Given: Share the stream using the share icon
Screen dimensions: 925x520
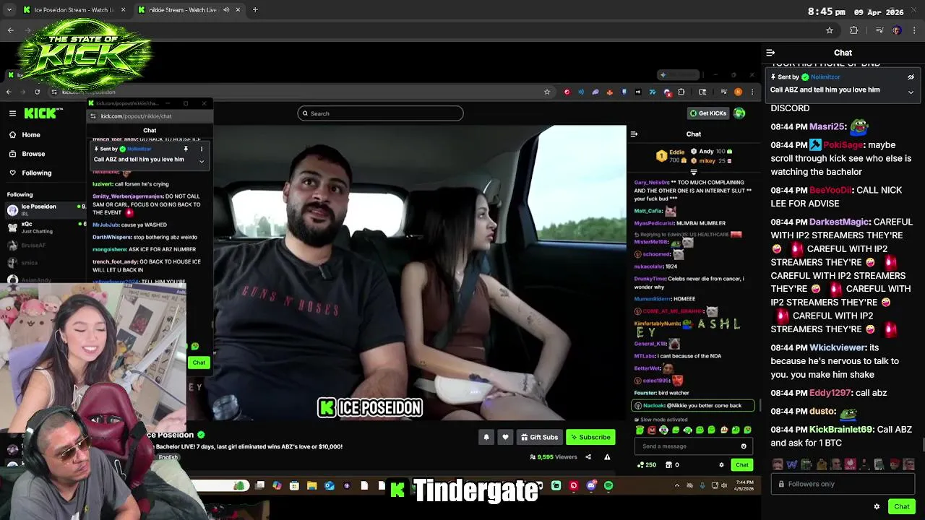Looking at the screenshot, I should [x=588, y=457].
